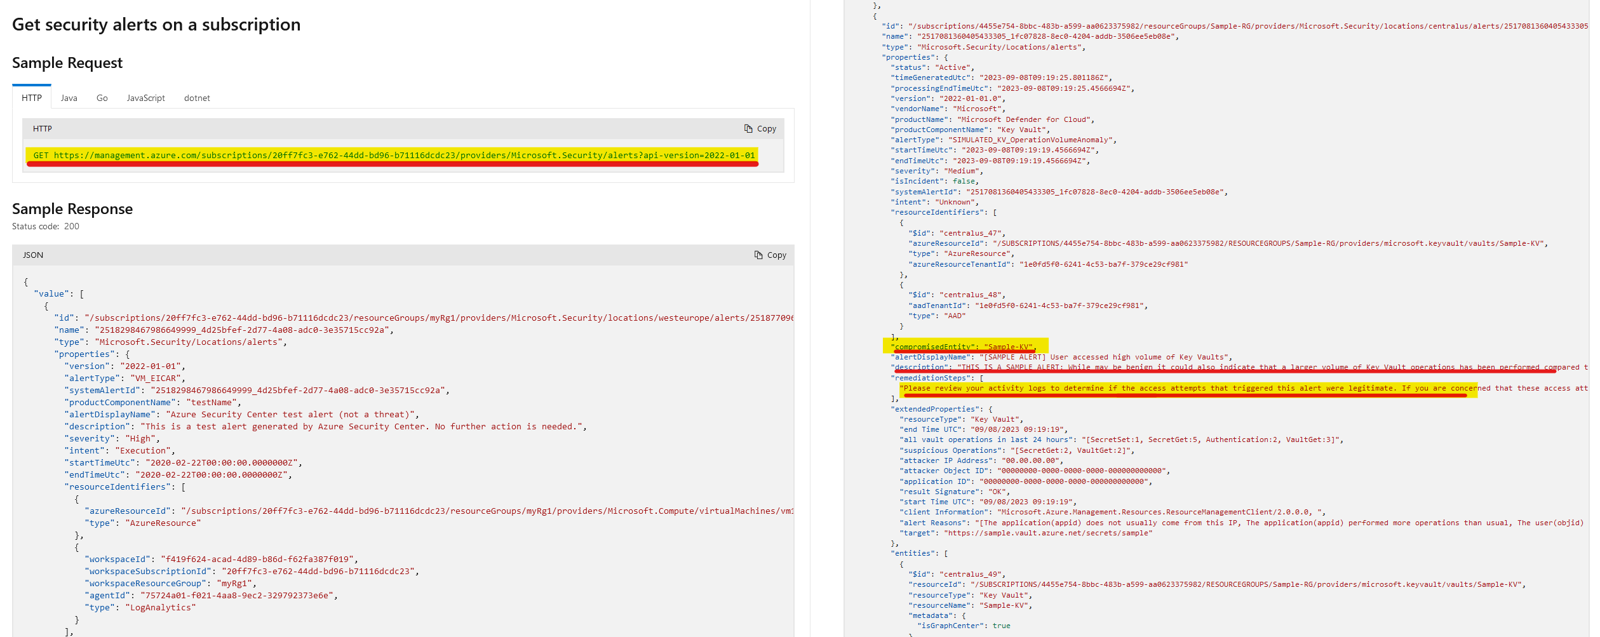
Task: Click the "productComponentName": "Key Vault" line
Action: click(x=971, y=130)
